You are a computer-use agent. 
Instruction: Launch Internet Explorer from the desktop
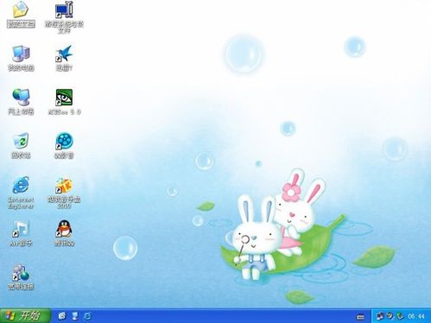point(21,185)
